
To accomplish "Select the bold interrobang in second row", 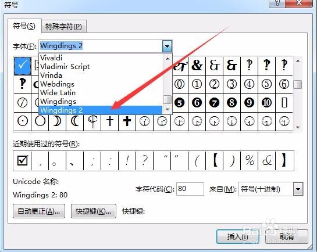I will point(23,84).
